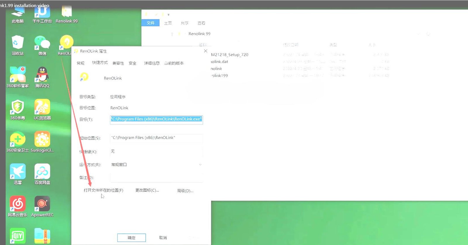Open the Renolink 99 folder icon on desktop
The height and width of the screenshot is (245, 468).
pyautogui.click(x=67, y=15)
